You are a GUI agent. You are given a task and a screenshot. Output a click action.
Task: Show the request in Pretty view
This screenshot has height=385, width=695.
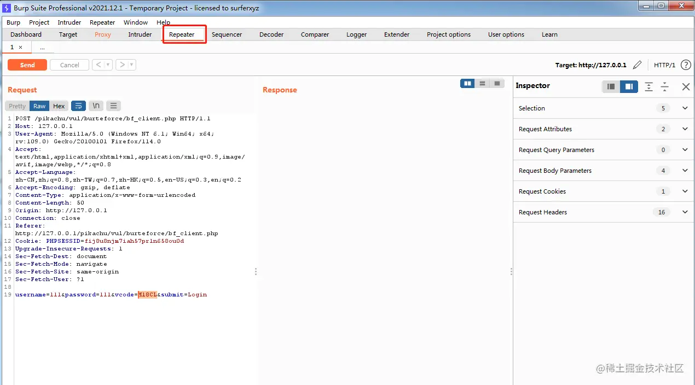pos(17,106)
